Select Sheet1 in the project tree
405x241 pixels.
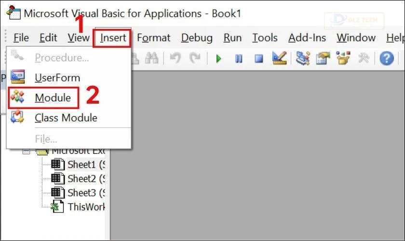(x=86, y=164)
